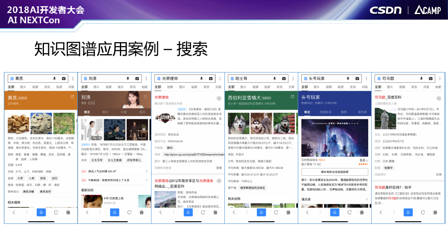Open the three-dot menu beside the 头号玩家 search bar
448x252 pixels.
(x=367, y=78)
